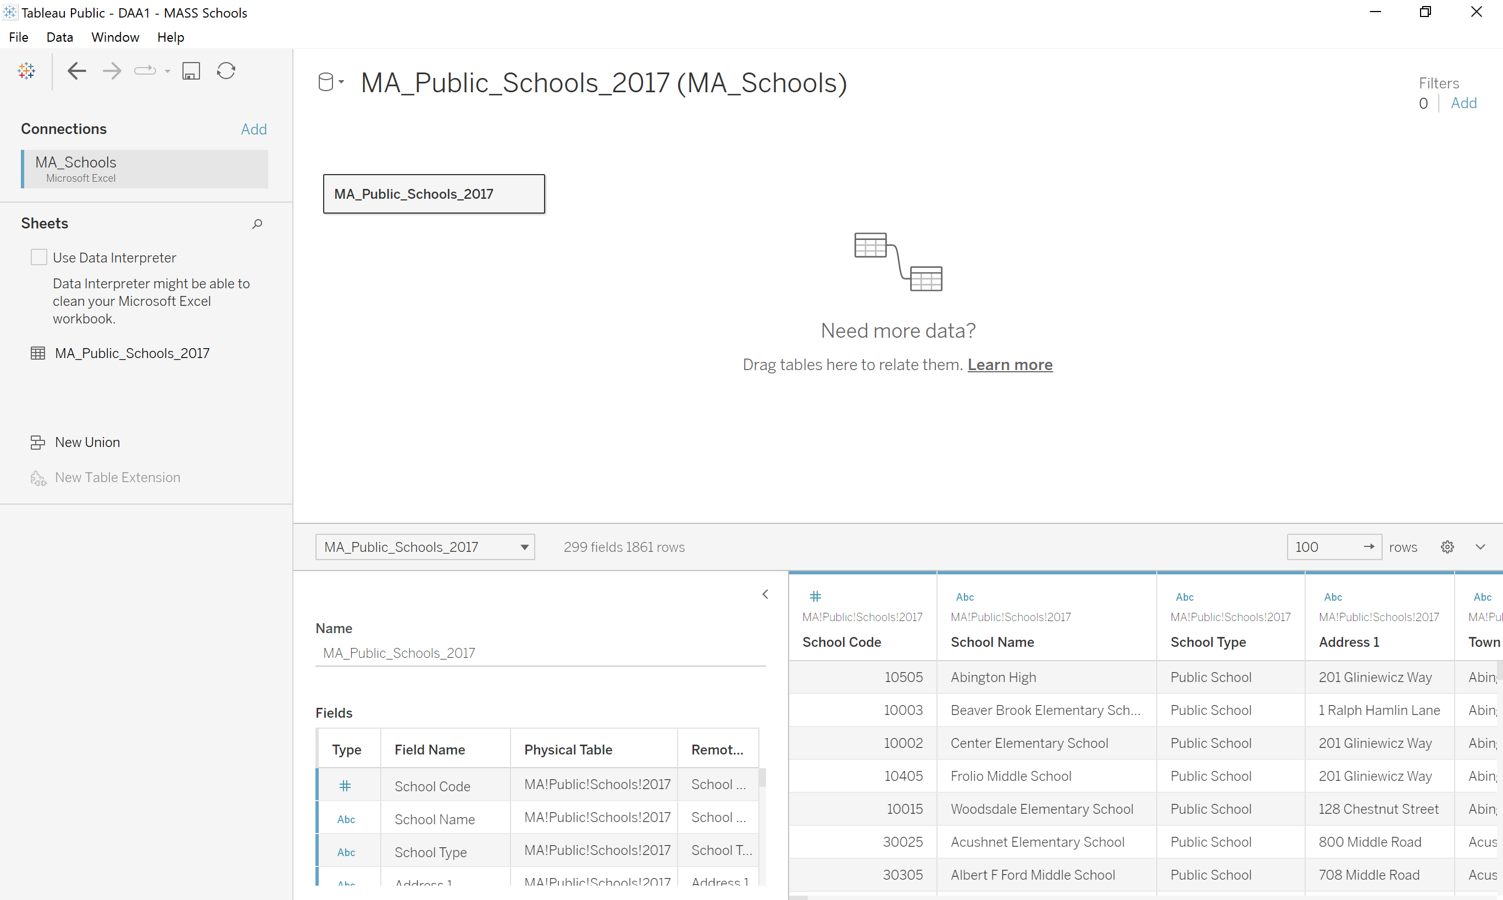Viewport: 1503px width, 900px height.
Task: Open the Window menu
Action: (x=115, y=37)
